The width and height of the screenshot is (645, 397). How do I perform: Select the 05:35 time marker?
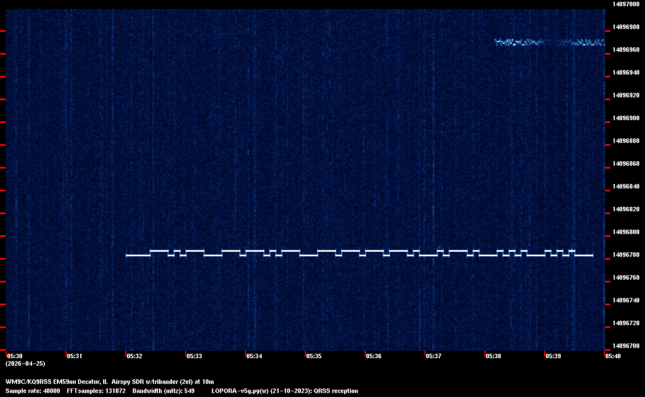pos(314,356)
